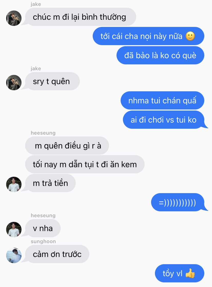This screenshot has height=287, width=212.
Task: Tap heeseung's avatar beside "v nha"
Action: (14, 230)
